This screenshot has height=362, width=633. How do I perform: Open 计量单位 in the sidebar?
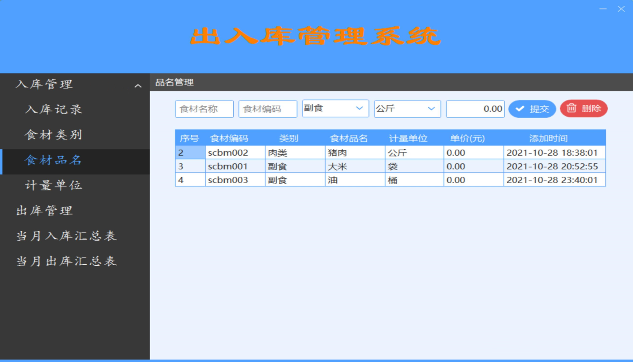point(53,186)
